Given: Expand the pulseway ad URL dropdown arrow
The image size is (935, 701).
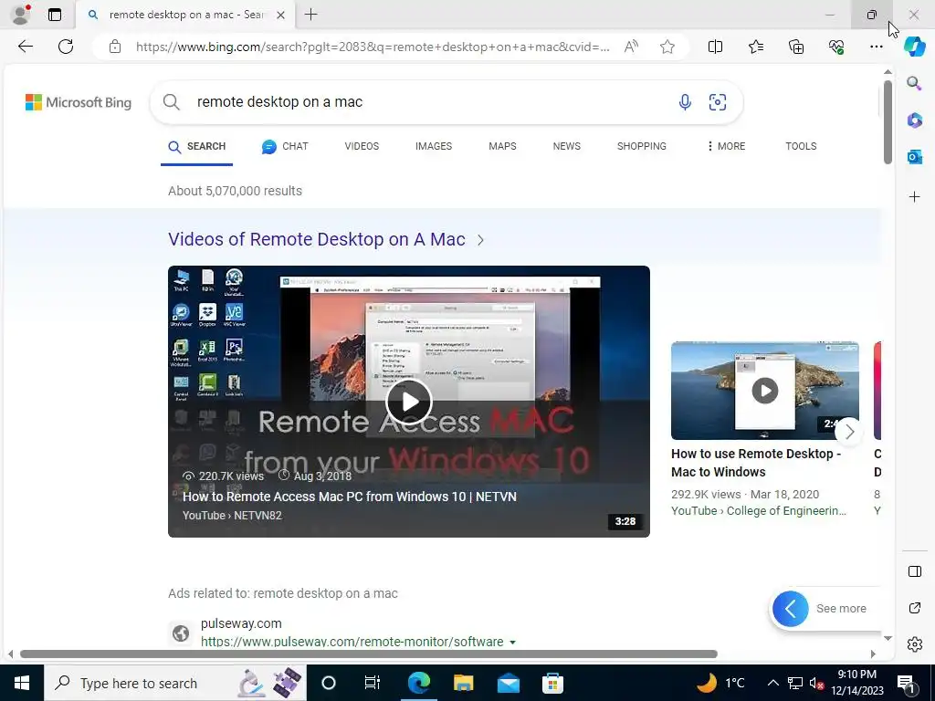Looking at the screenshot, I should [512, 643].
